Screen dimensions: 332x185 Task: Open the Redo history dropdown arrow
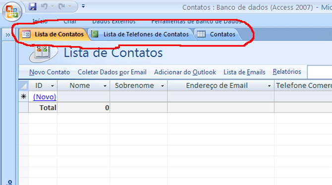[x=70, y=6]
